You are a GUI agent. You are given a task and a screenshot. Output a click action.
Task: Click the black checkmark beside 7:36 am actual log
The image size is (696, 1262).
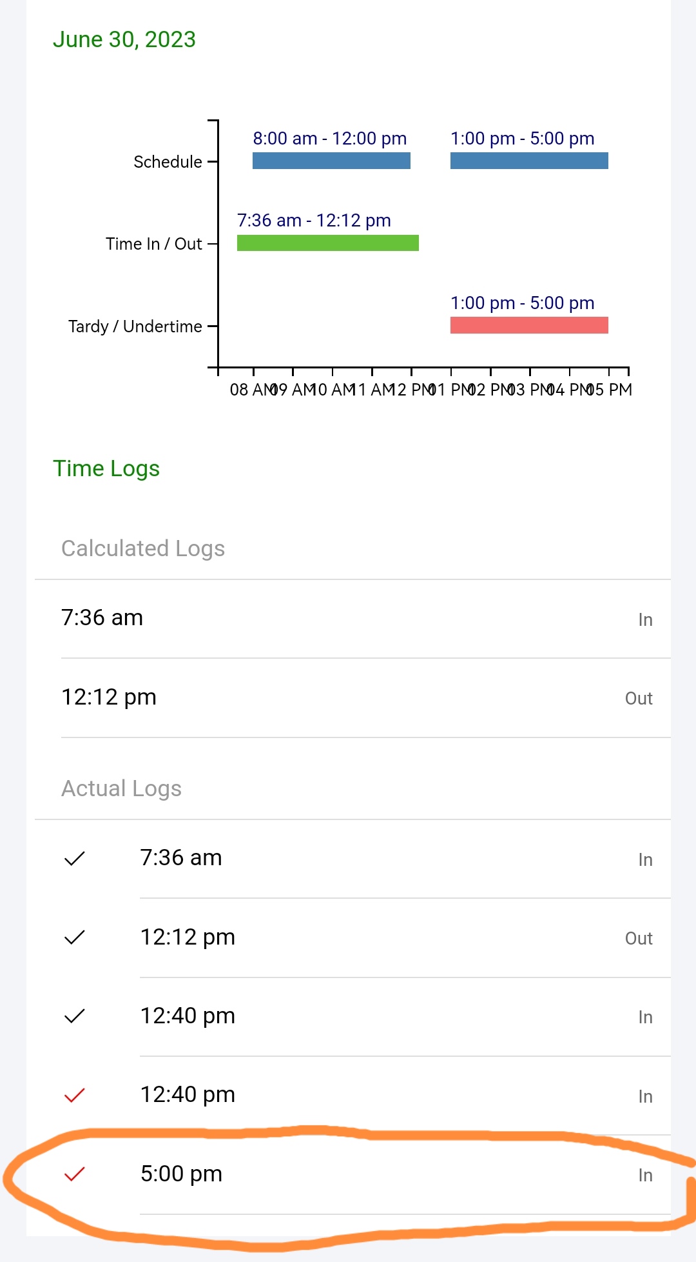(x=75, y=858)
